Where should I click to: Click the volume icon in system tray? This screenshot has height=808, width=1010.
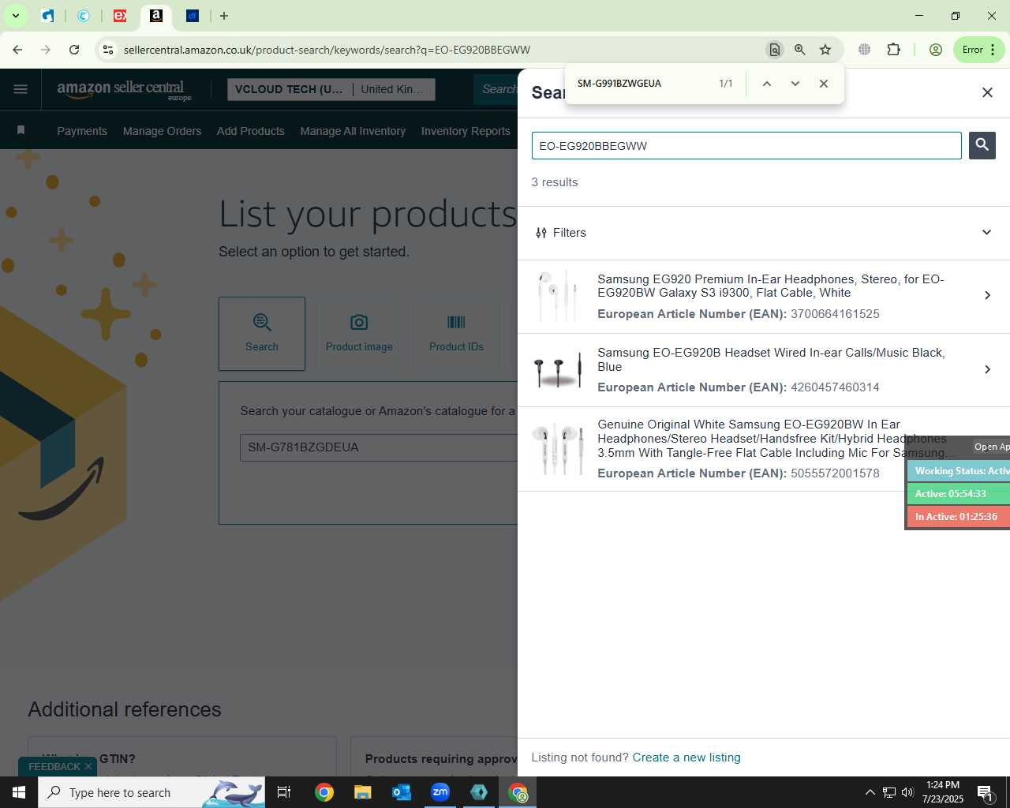[x=907, y=792]
